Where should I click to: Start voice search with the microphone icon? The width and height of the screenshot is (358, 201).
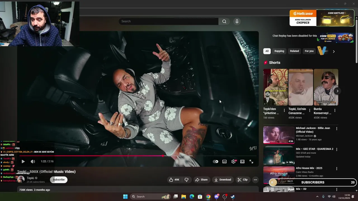[x=237, y=21]
